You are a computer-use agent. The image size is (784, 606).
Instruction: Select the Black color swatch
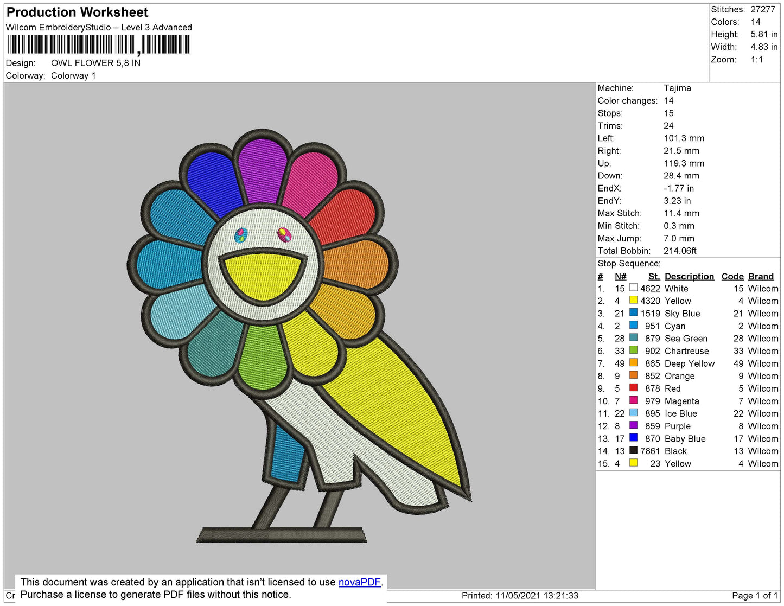click(633, 450)
